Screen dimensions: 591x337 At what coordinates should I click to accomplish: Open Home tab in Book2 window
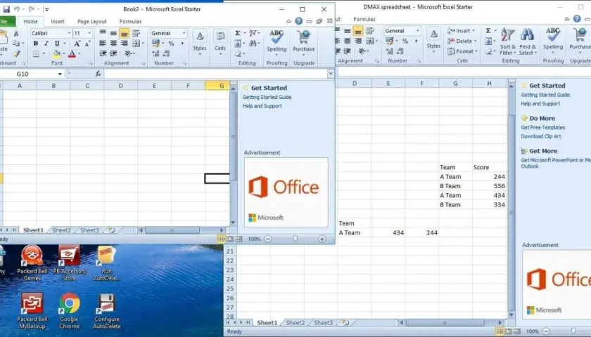(30, 22)
